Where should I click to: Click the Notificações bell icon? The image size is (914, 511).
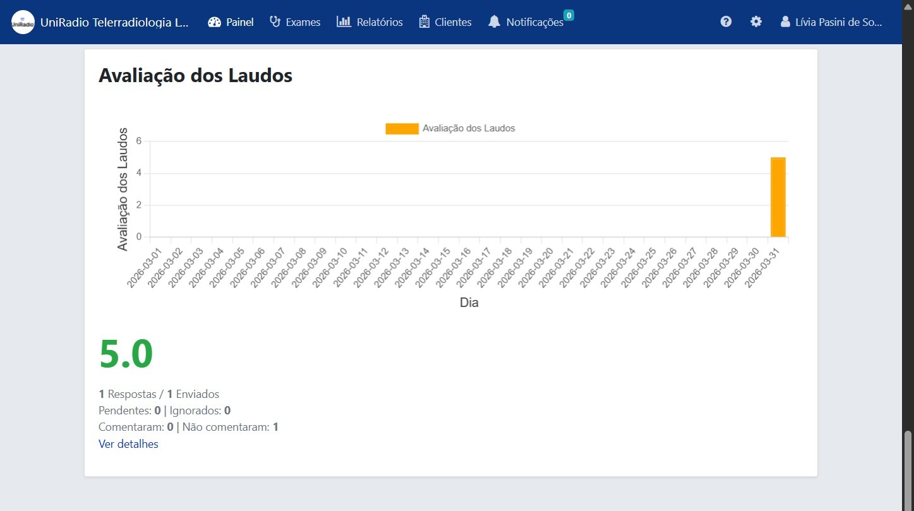(x=494, y=22)
